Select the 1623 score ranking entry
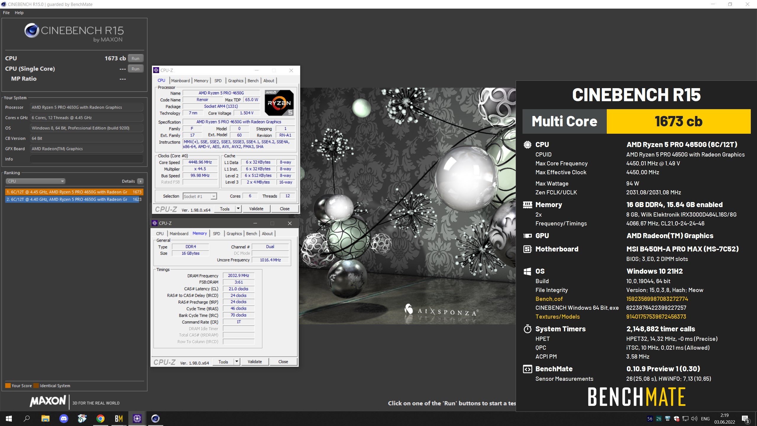The image size is (757, 426). coord(74,199)
